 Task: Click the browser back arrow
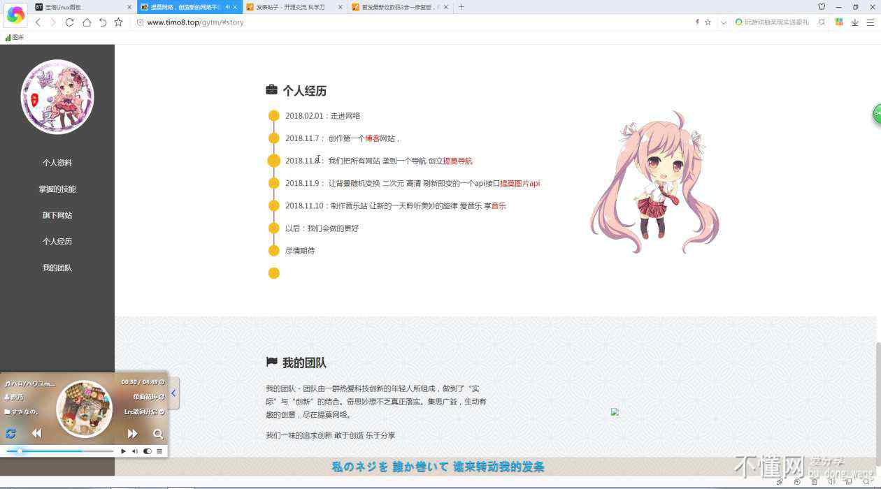[x=38, y=22]
